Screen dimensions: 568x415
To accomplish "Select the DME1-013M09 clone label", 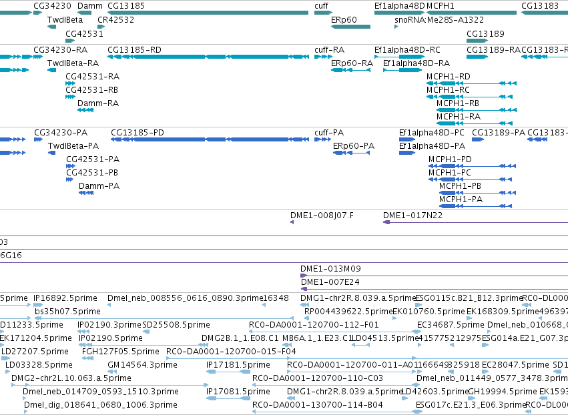I will [330, 269].
